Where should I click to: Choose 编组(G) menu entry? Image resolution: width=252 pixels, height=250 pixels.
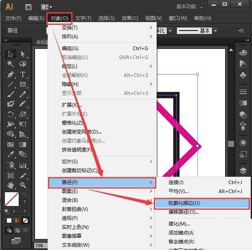pos(102,48)
